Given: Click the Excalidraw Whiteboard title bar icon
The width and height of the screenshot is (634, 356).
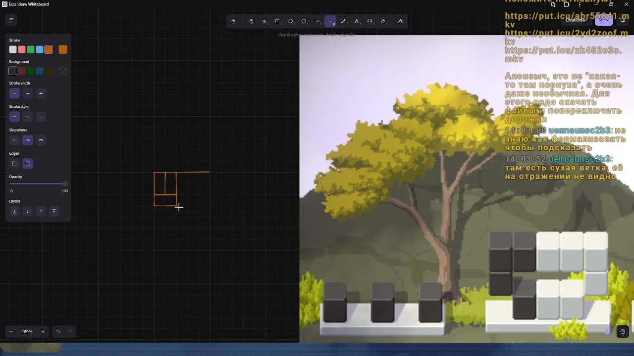Looking at the screenshot, I should coord(4,4).
